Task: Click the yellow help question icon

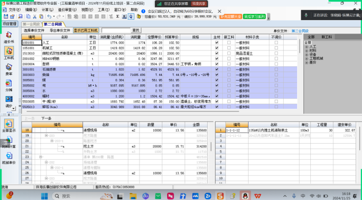Action: pos(138,16)
